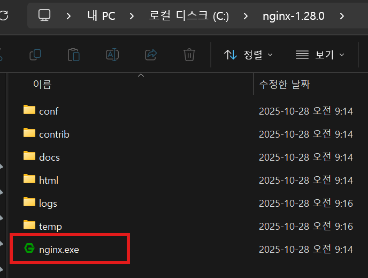Click the refresh icon in address bar
The width and height of the screenshot is (368, 278).
[x=4, y=16]
